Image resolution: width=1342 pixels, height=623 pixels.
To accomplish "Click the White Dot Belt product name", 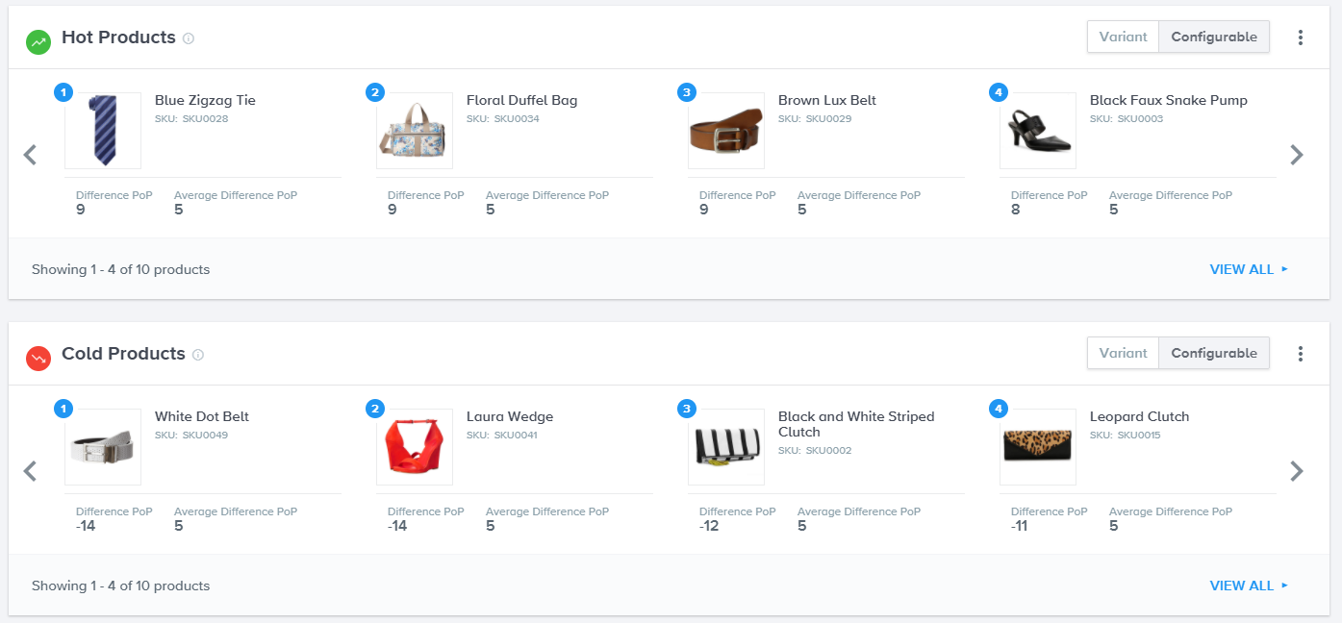I will [x=202, y=416].
